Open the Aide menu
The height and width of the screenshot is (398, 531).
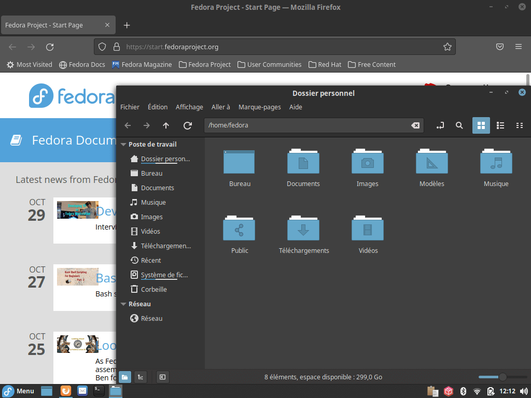[296, 107]
